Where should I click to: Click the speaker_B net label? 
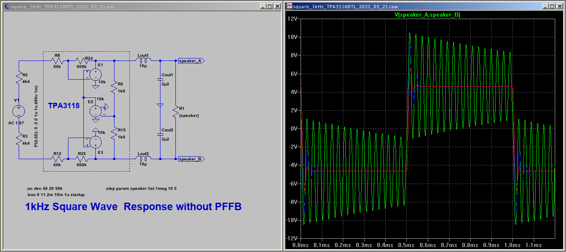[191, 159]
